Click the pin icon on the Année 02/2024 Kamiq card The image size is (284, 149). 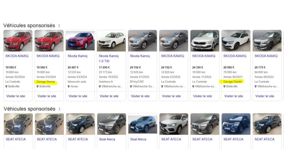[x=6, y=86]
